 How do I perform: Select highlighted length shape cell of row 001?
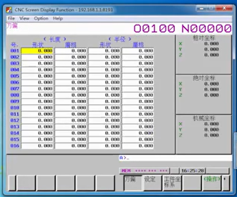pyautogui.click(x=37, y=51)
